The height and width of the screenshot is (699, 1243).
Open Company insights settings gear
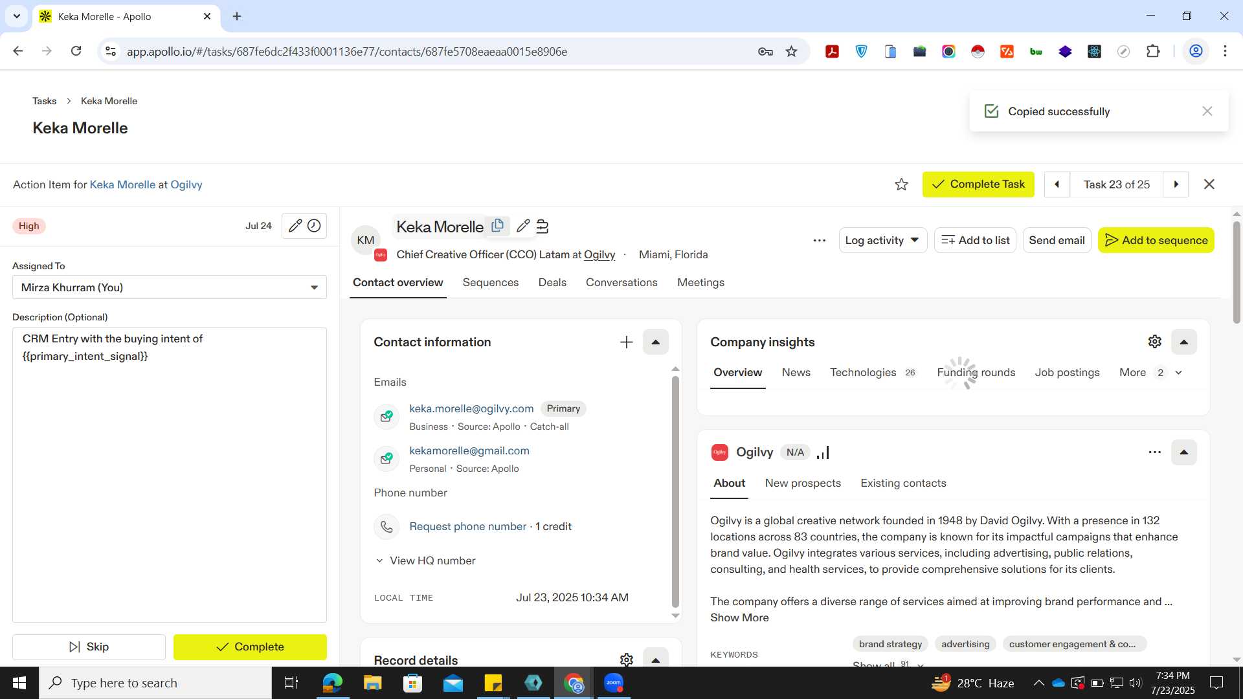1154,342
